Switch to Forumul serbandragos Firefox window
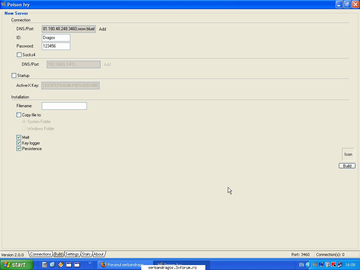The width and height of the screenshot is (360, 270). pyautogui.click(x=126, y=265)
